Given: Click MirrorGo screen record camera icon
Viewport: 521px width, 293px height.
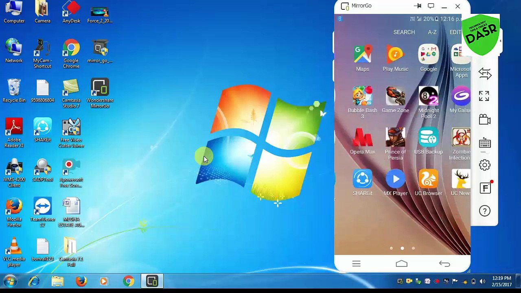Looking at the screenshot, I should (484, 119).
